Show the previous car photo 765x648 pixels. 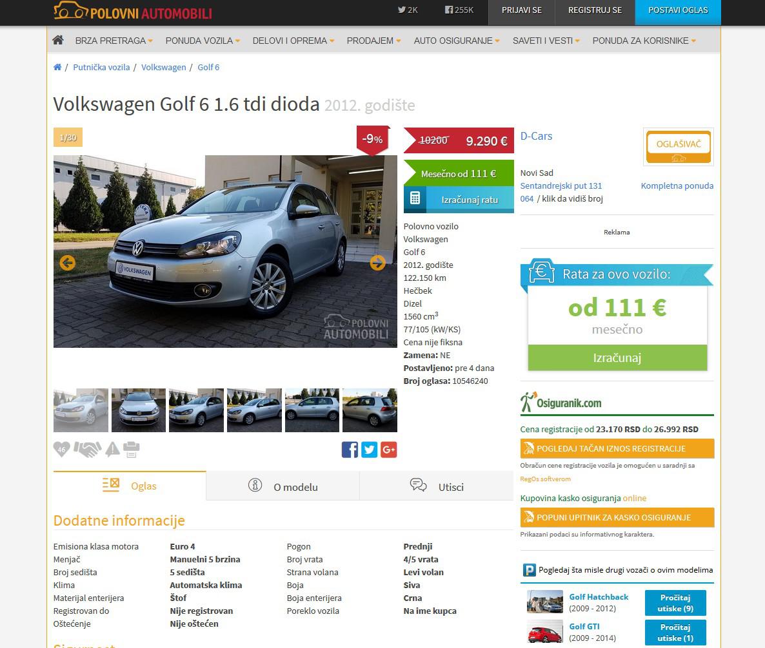67,263
